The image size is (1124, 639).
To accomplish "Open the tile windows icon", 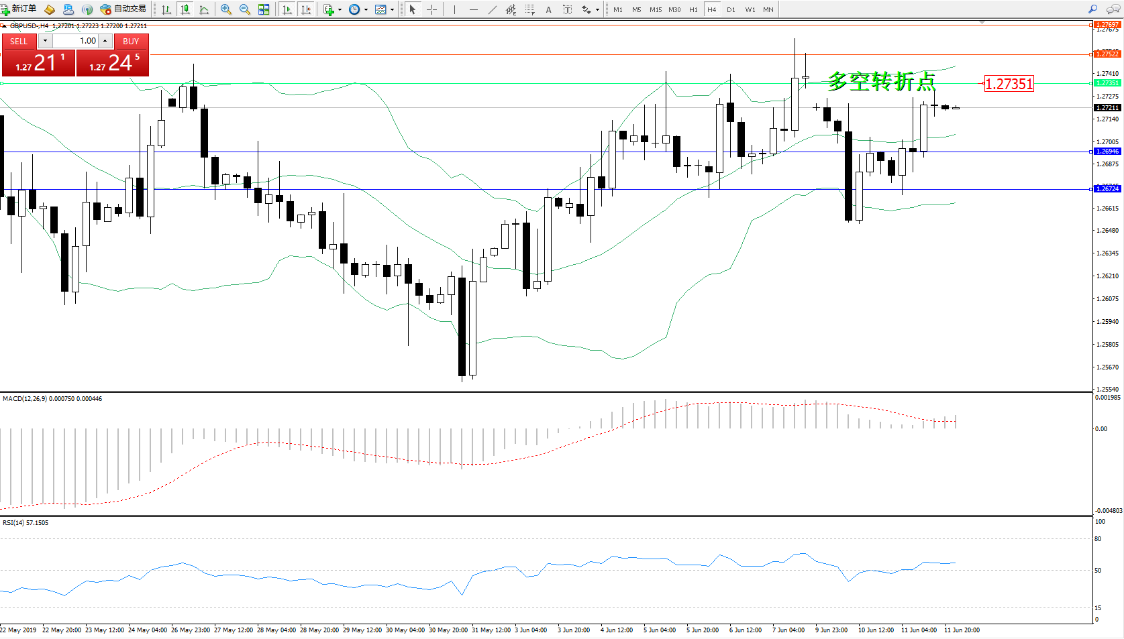I will 264,9.
